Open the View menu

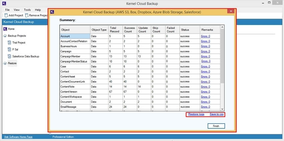pos(17,10)
